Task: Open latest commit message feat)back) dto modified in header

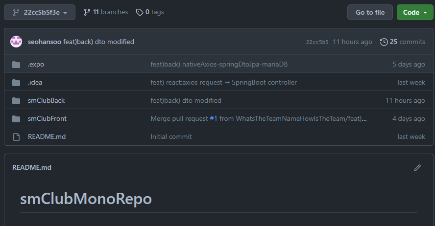Action: point(99,42)
